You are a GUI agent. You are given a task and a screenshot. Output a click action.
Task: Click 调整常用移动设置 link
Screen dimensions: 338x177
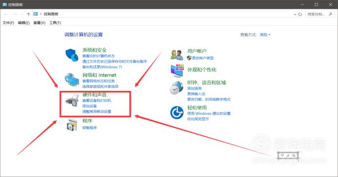tap(97, 111)
